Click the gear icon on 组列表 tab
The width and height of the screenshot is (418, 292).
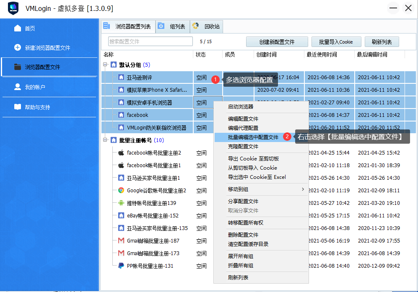point(161,26)
